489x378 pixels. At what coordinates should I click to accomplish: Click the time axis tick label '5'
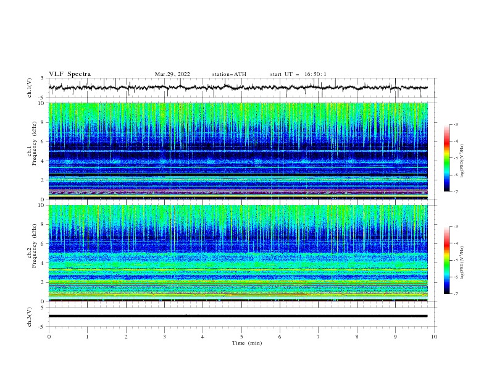coord(241,337)
